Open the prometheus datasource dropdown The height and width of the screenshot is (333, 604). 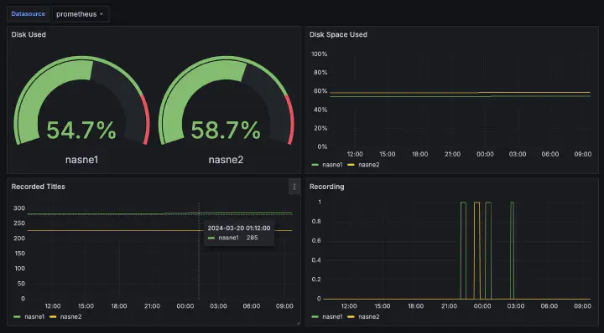(81, 14)
